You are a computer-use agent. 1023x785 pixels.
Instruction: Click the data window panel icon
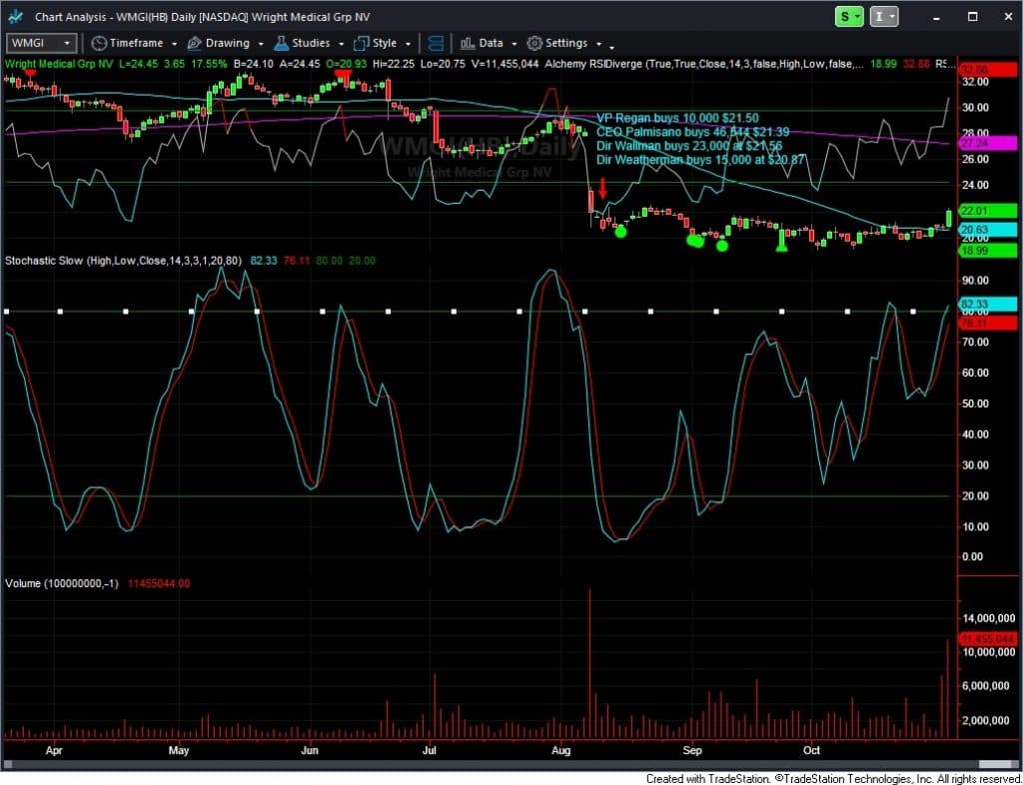coord(436,43)
